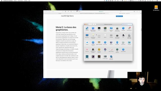Open the Siri preference pane

(x=105, y=50)
